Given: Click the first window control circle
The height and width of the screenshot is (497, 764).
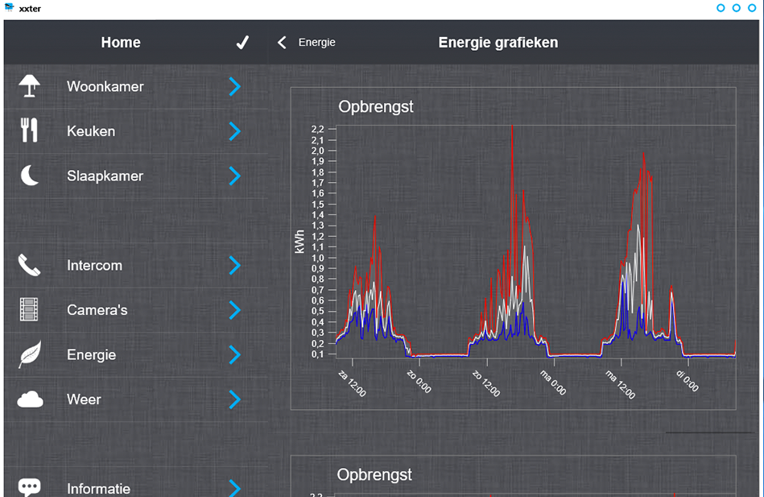Looking at the screenshot, I should [x=721, y=8].
